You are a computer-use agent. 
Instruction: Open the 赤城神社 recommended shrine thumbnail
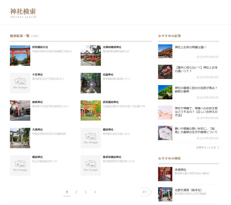point(165,174)
